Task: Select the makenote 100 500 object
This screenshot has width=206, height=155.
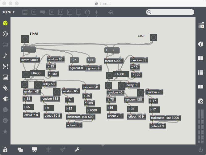Action: tap(81, 117)
